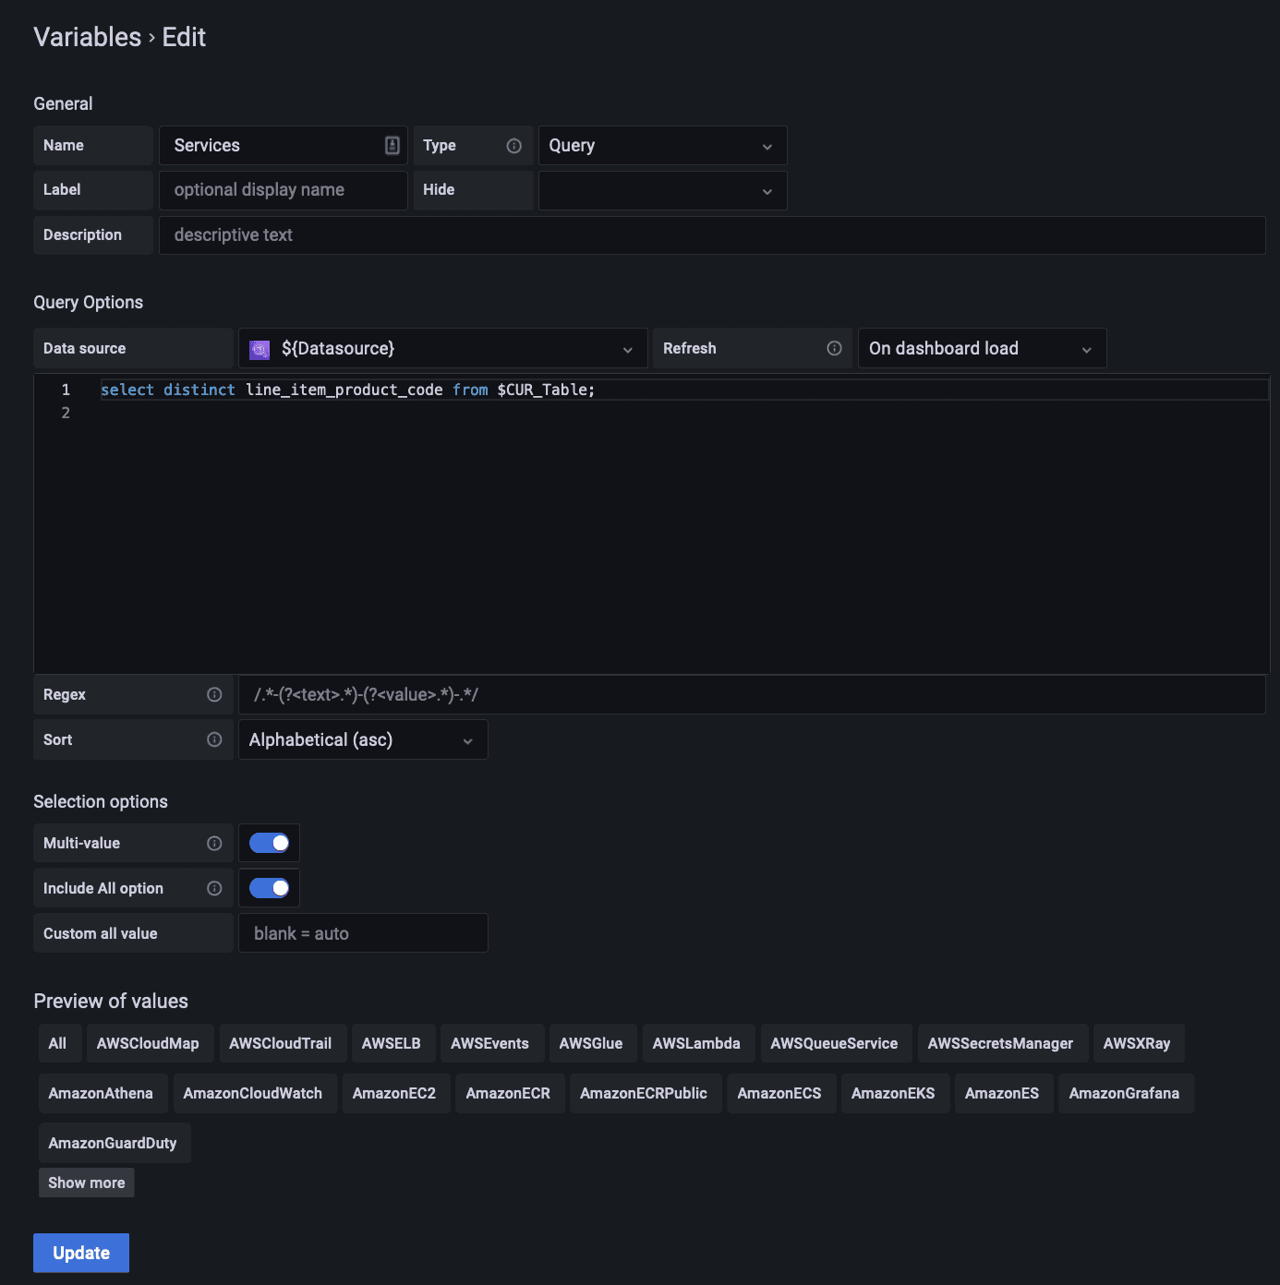Click the Regex info icon
Viewport: 1280px width, 1285px height.
pyautogui.click(x=214, y=694)
